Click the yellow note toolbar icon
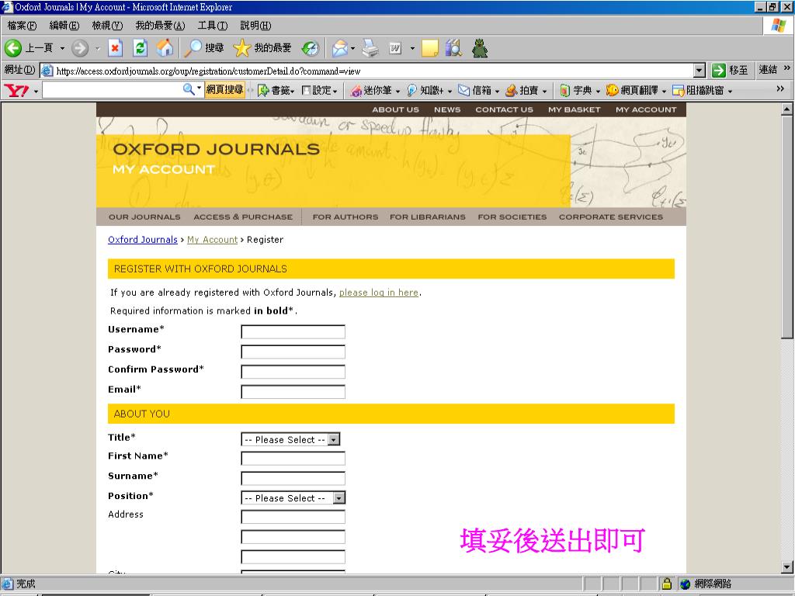795x596 pixels. click(429, 48)
